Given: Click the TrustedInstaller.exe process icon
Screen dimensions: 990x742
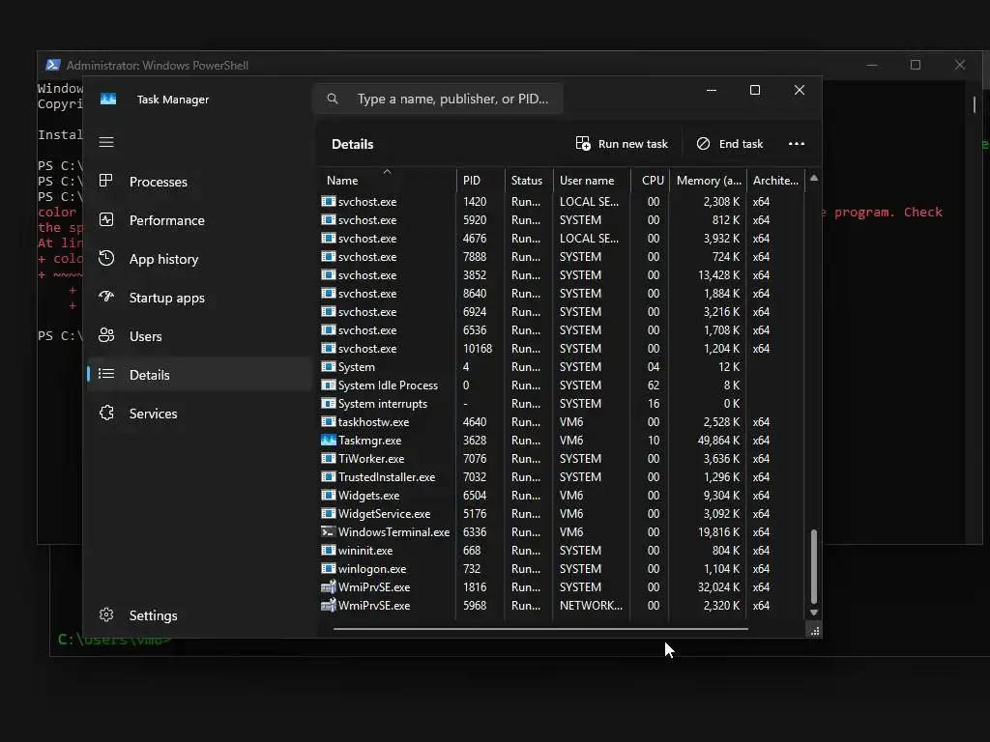Looking at the screenshot, I should (329, 477).
